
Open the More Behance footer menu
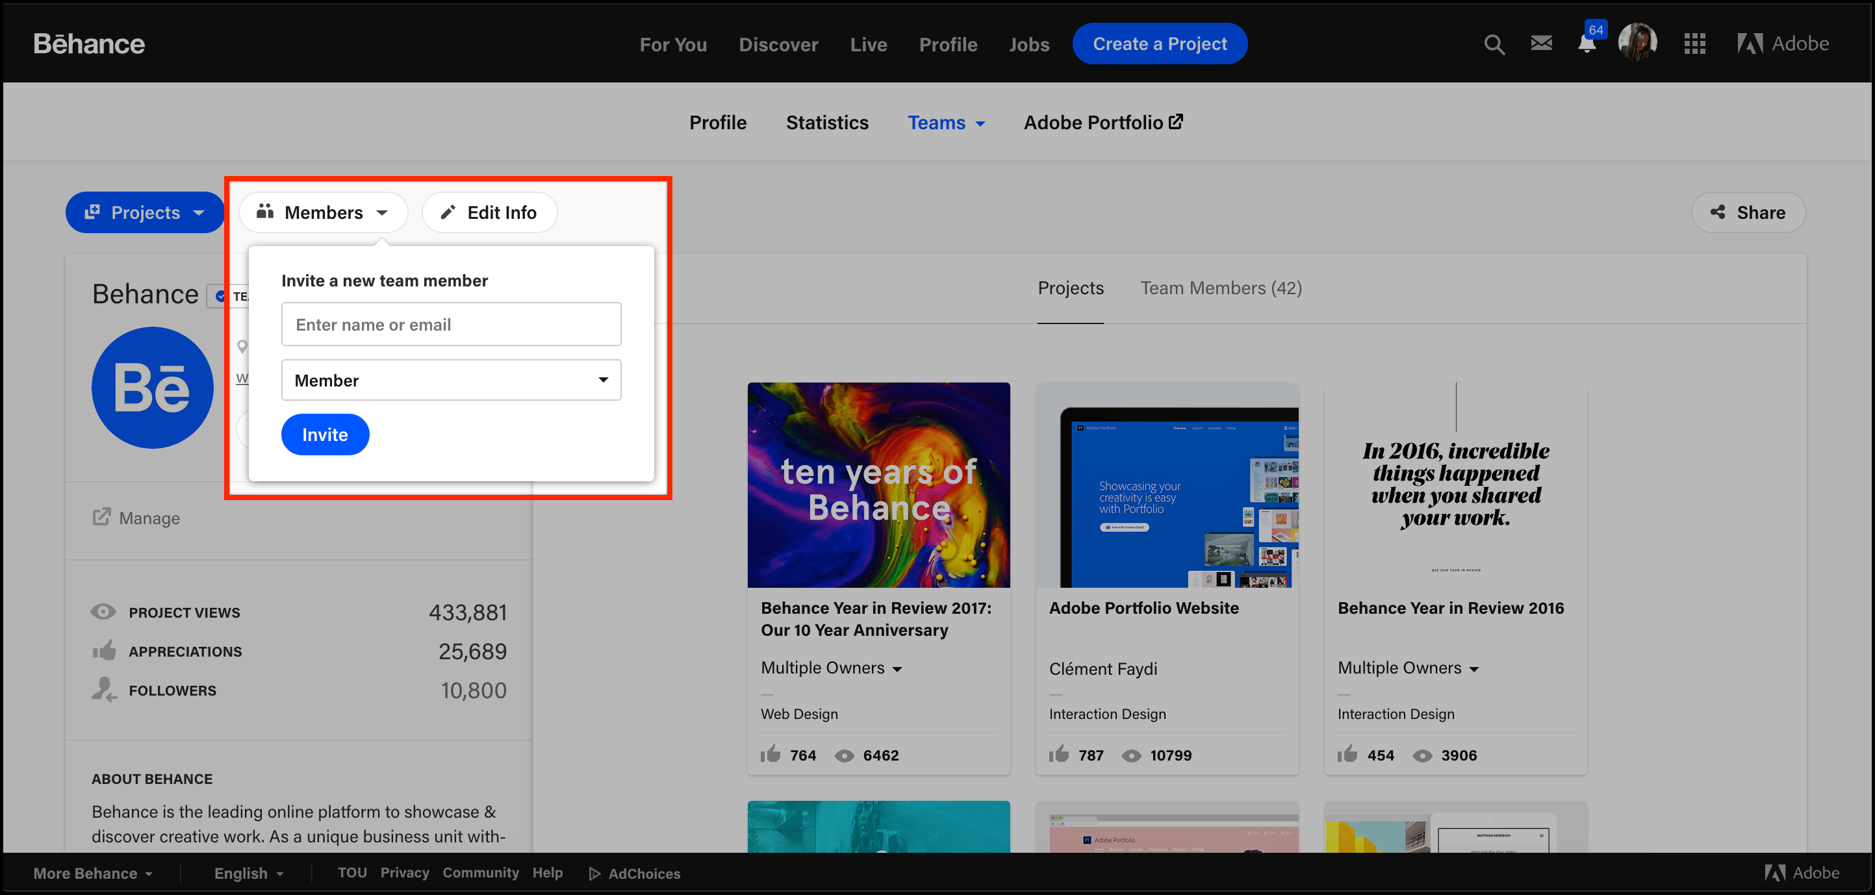[x=93, y=873]
